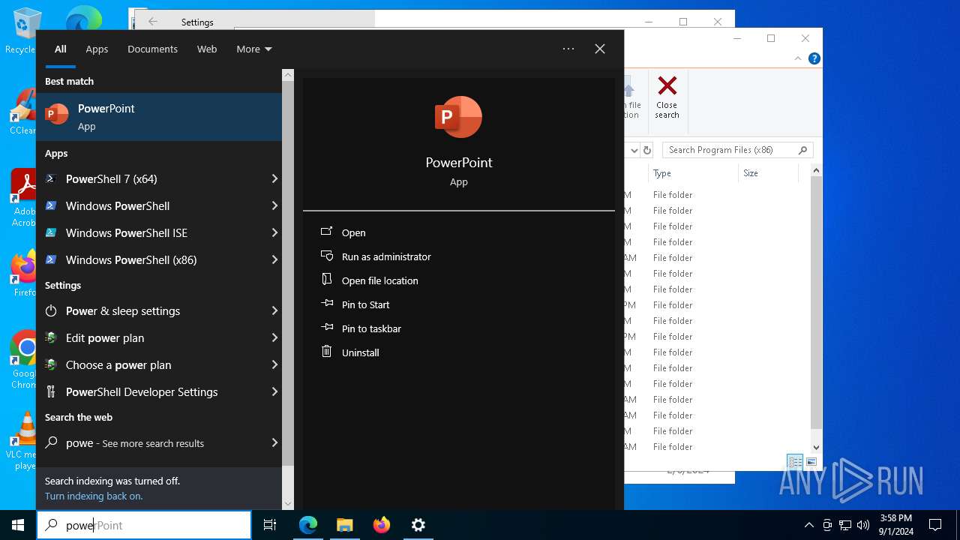The width and height of the screenshot is (960, 540).
Task: Open the search options ellipsis menu
Action: point(568,49)
